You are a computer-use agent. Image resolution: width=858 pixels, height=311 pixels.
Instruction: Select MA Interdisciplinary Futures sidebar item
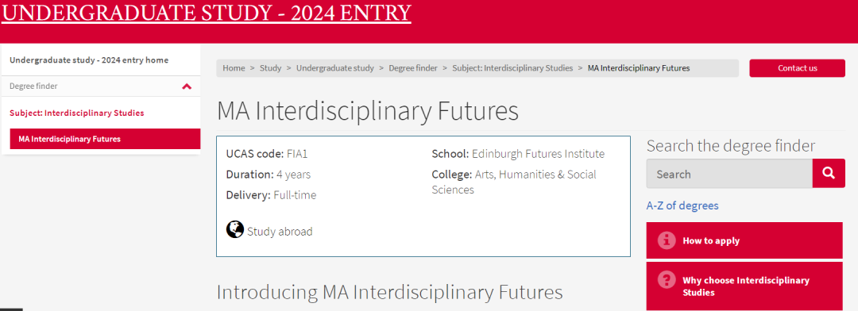click(105, 139)
